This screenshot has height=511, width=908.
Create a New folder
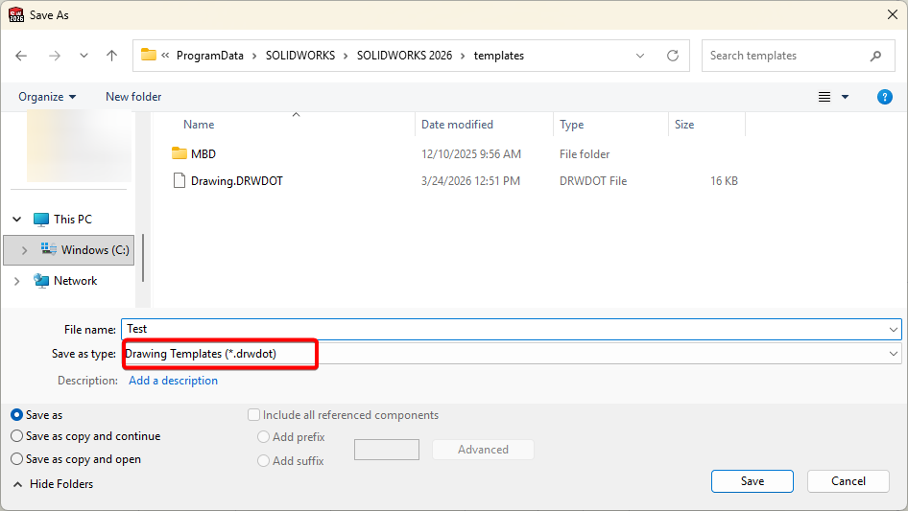click(133, 97)
